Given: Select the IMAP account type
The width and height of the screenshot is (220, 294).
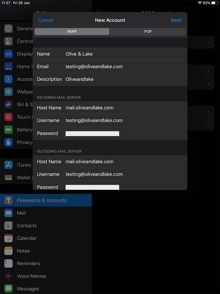Looking at the screenshot, I should coord(72,32).
